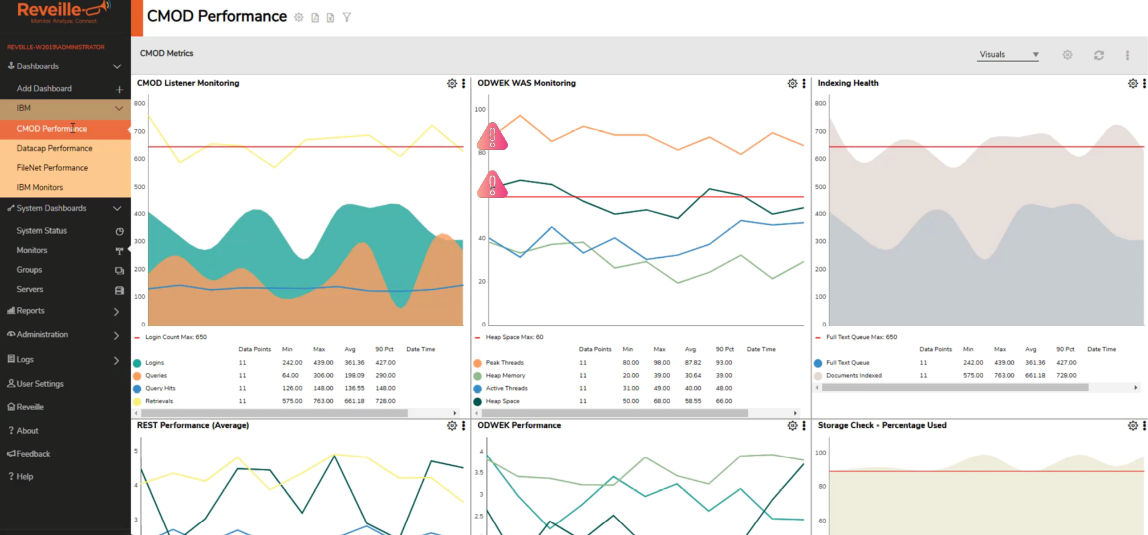Open CMOD Metrics three-dot options menu
This screenshot has width=1148, height=535.
1127,55
